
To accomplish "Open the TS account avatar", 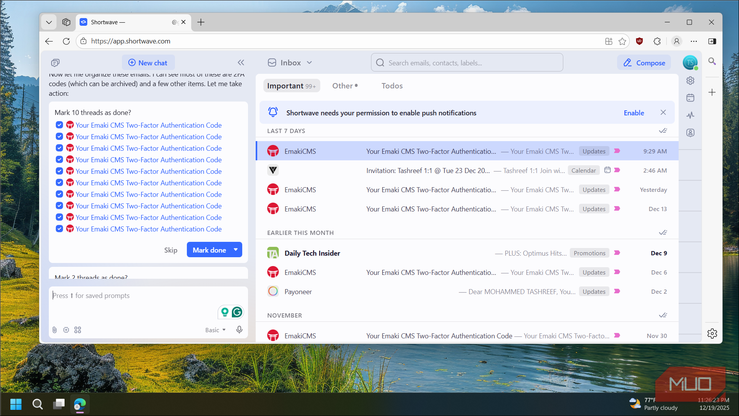I will coord(690,63).
